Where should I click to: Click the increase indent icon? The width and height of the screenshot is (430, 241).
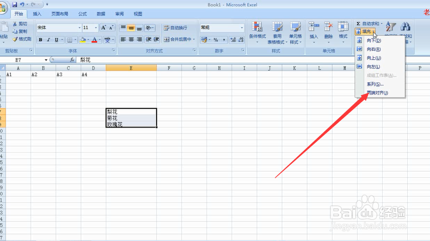(x=156, y=40)
